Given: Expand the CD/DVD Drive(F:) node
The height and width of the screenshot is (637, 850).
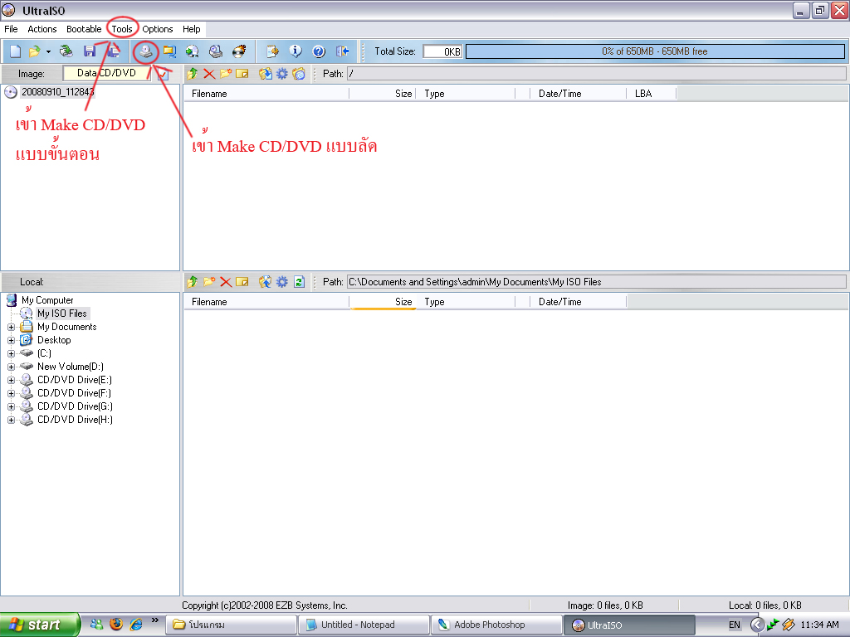Looking at the screenshot, I should [11, 394].
